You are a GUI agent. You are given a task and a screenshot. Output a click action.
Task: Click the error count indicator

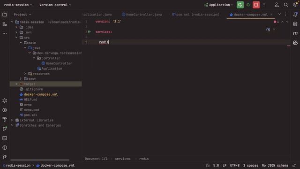(x=276, y=22)
